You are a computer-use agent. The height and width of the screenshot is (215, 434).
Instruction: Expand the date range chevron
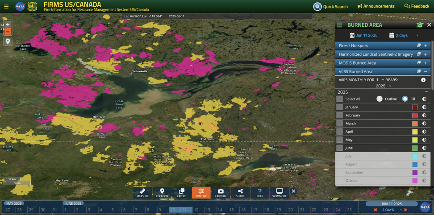pos(417,35)
